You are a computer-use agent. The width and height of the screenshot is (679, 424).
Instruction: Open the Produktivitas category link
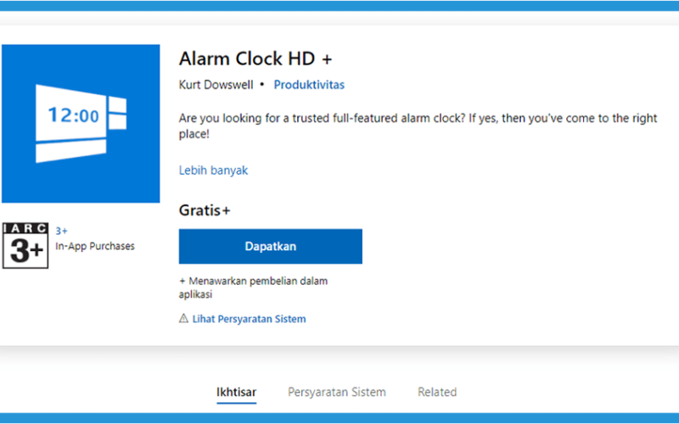(x=309, y=84)
